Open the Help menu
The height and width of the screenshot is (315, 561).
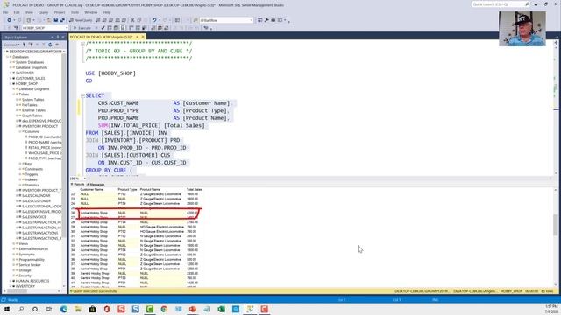[x=107, y=12]
